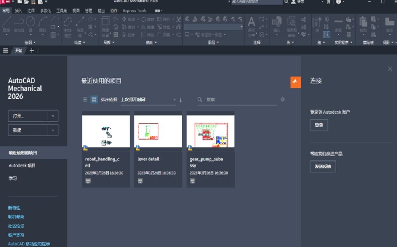
Task: Click the 打开... button
Action: tap(28, 116)
